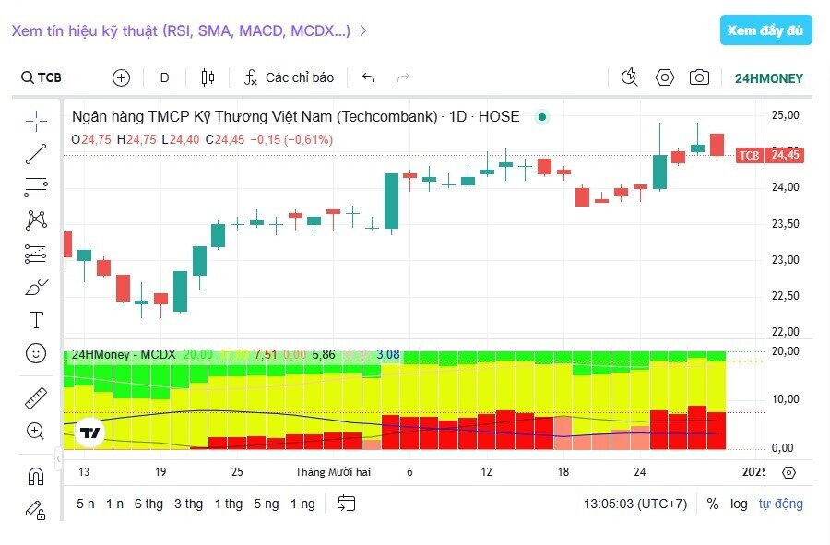Select the pattern drawing tool
This screenshot has width=830, height=545.
tap(36, 219)
